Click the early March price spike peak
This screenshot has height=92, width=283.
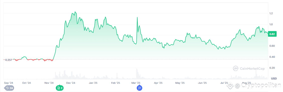[137, 17]
